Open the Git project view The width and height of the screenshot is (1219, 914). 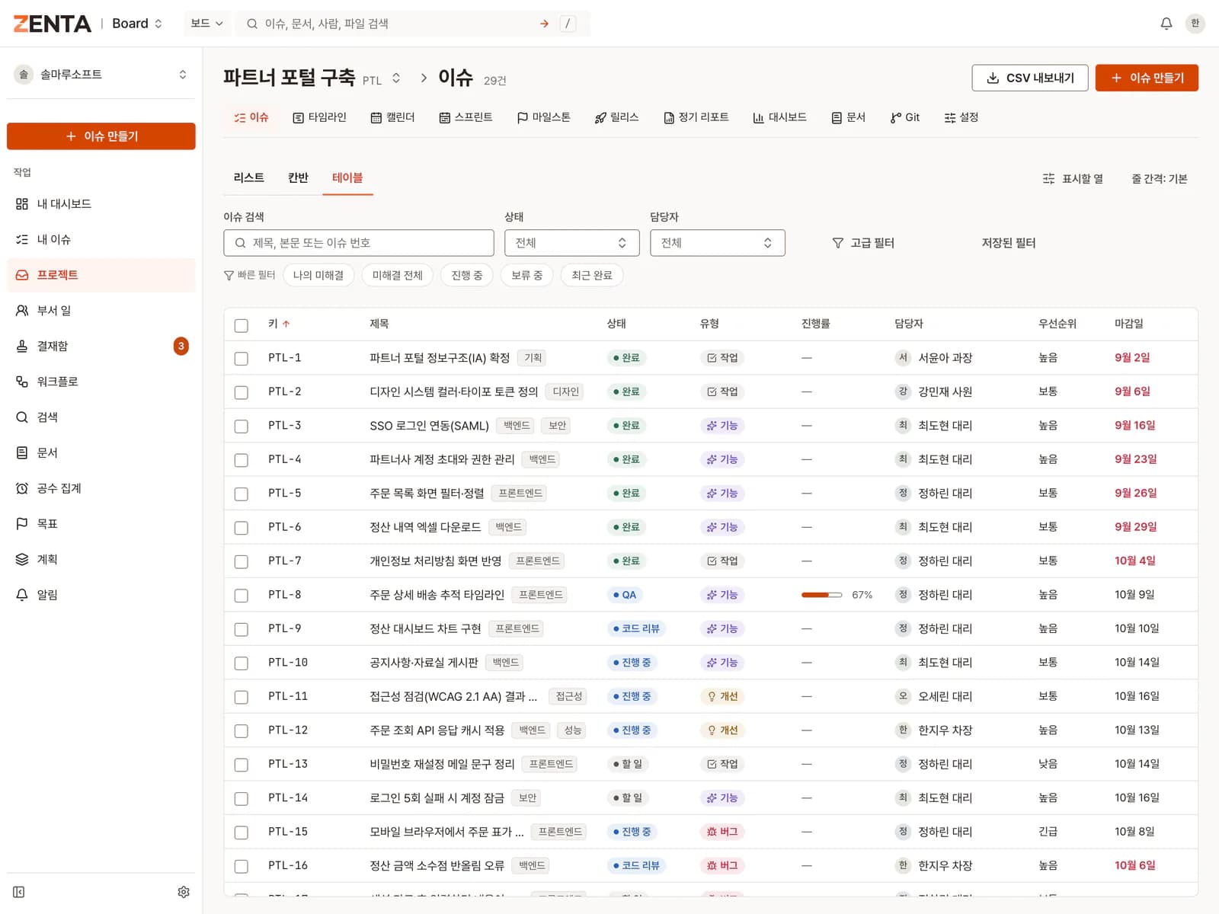coord(904,117)
